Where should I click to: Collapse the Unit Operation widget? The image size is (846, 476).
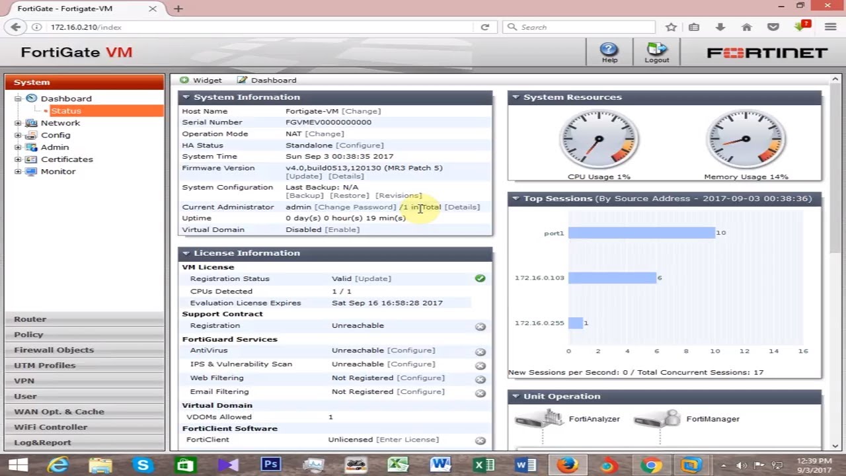(x=516, y=397)
